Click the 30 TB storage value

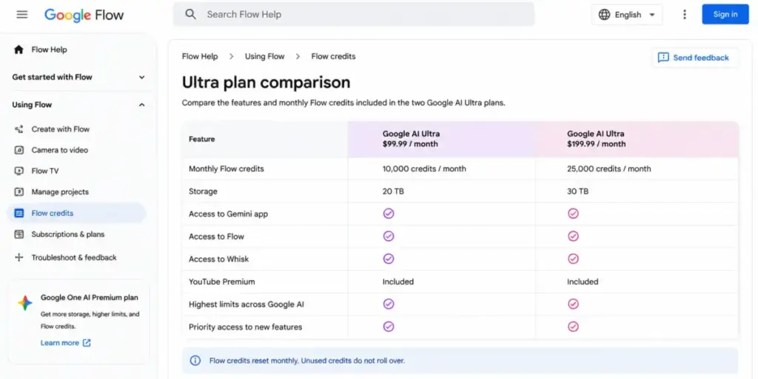577,191
